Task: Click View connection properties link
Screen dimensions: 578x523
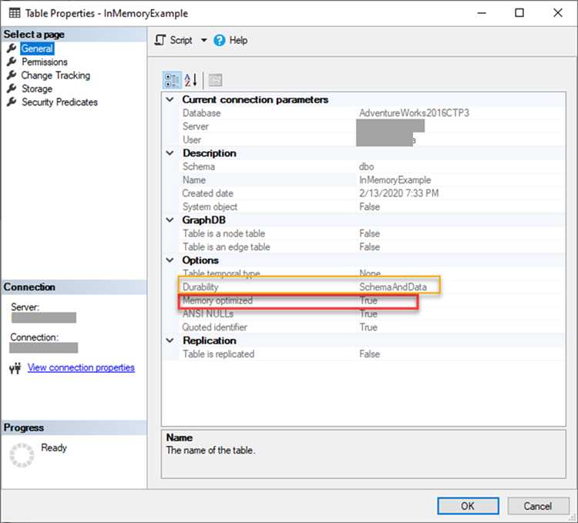Action: pos(81,367)
